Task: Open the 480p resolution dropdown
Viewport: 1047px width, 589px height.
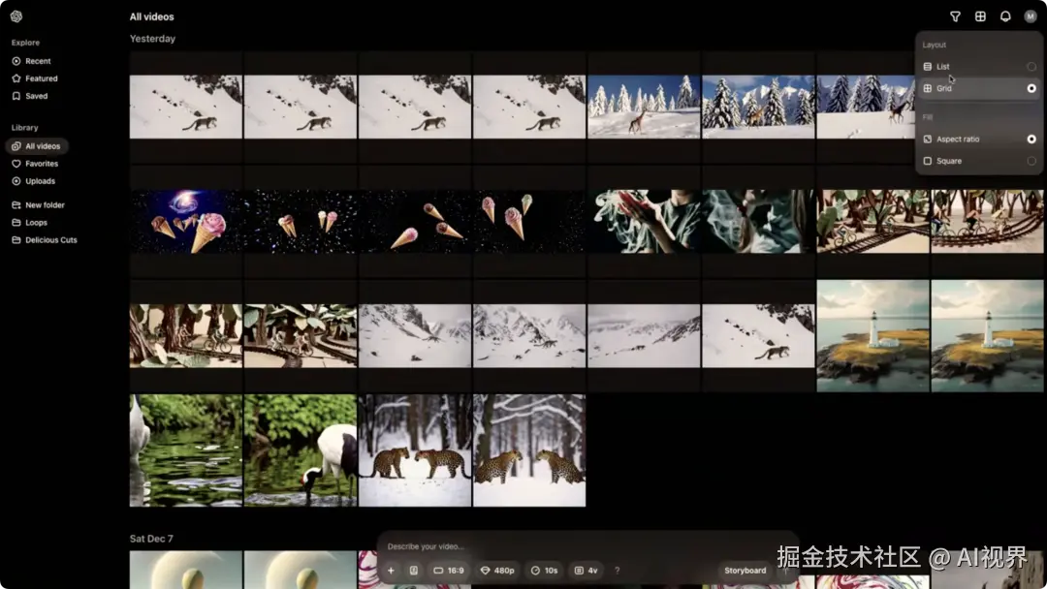Action: [497, 571]
